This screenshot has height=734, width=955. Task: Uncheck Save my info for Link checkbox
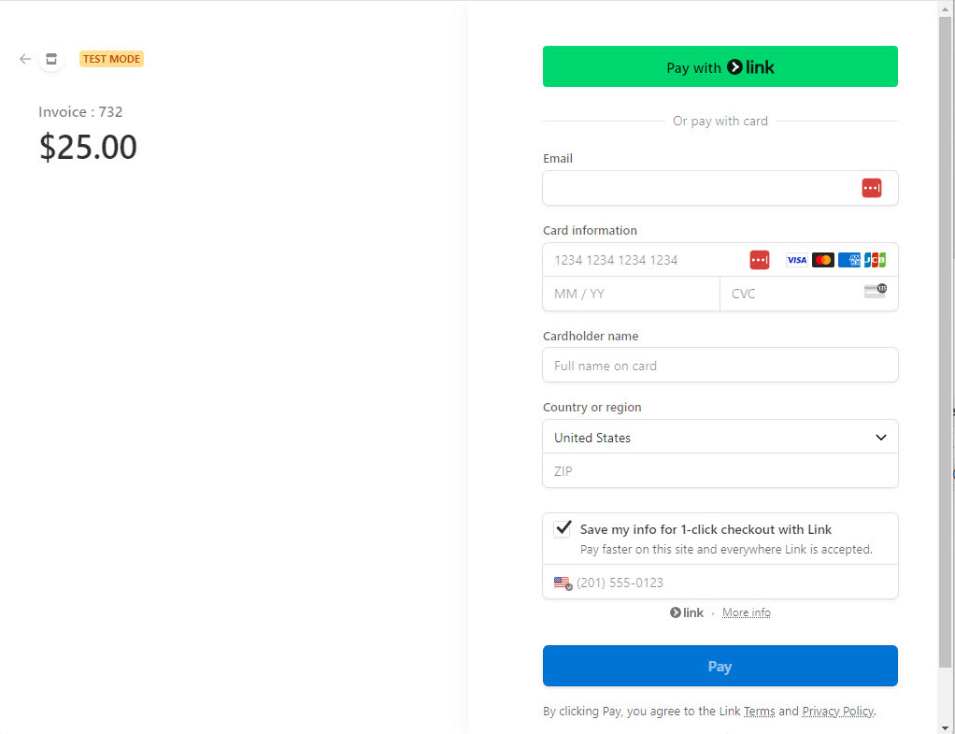pos(563,528)
